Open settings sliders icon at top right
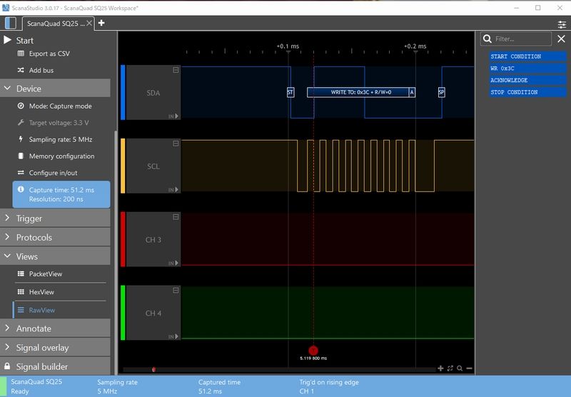 [x=562, y=24]
